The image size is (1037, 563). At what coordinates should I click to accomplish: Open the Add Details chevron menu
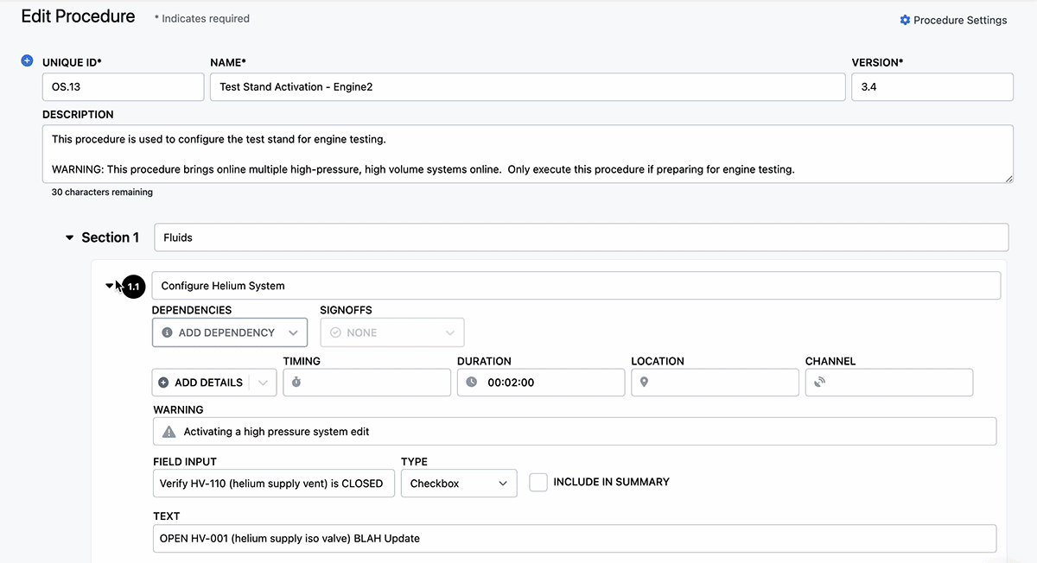tap(264, 383)
